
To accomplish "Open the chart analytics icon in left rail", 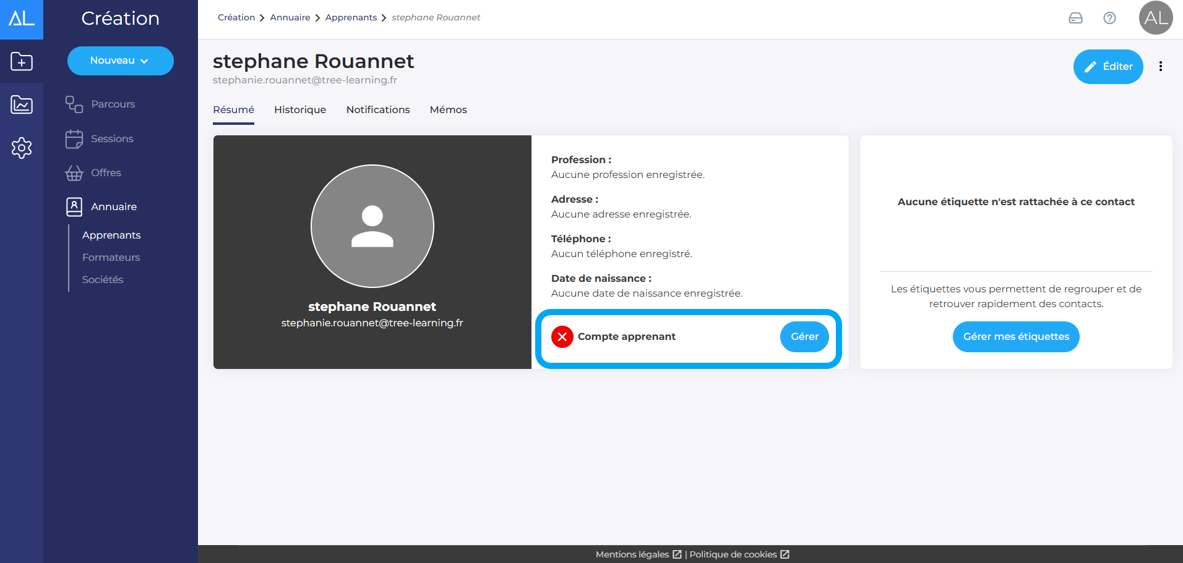I will click(22, 104).
